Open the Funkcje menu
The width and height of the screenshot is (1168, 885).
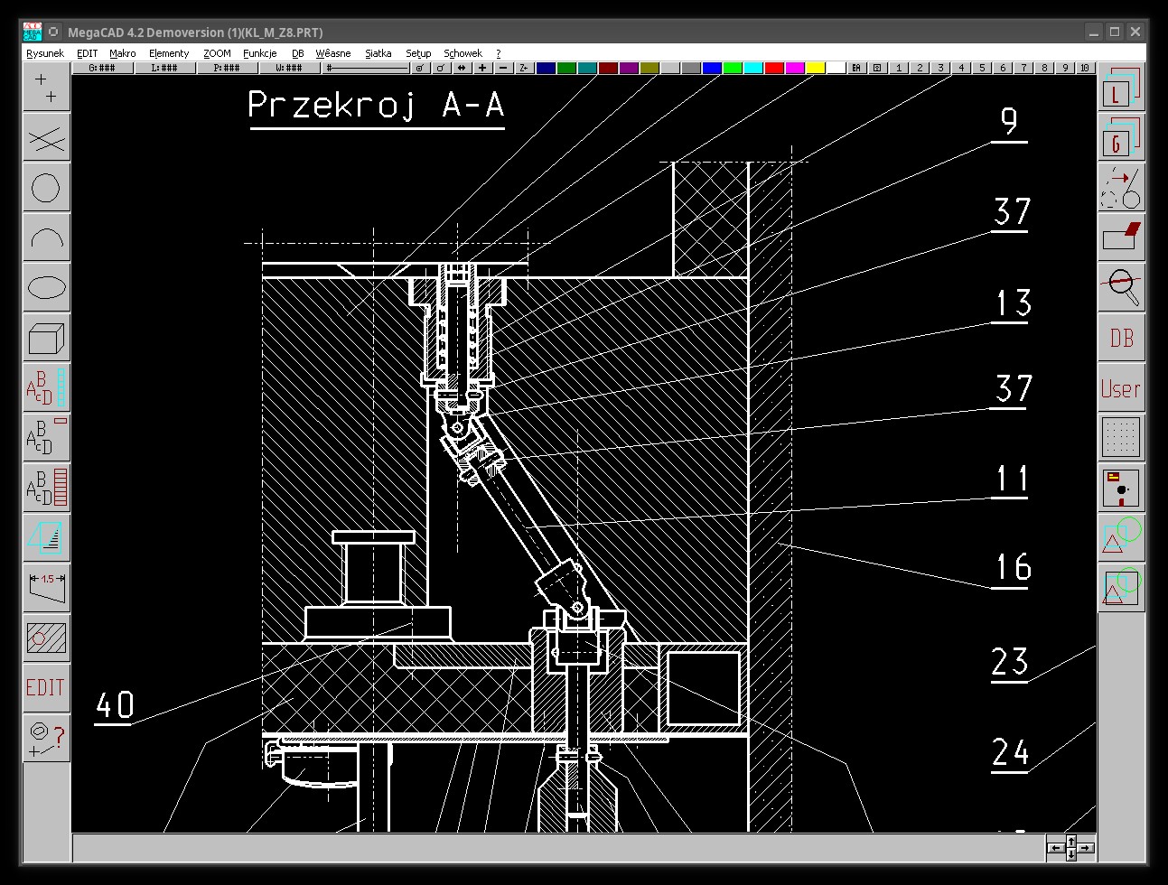259,53
